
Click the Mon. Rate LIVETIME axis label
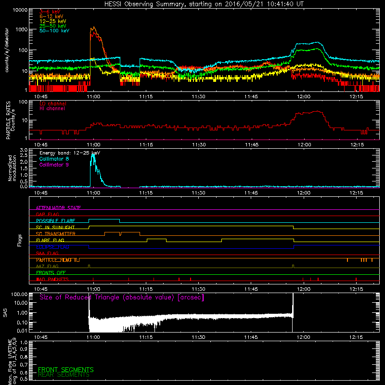tap(13, 361)
